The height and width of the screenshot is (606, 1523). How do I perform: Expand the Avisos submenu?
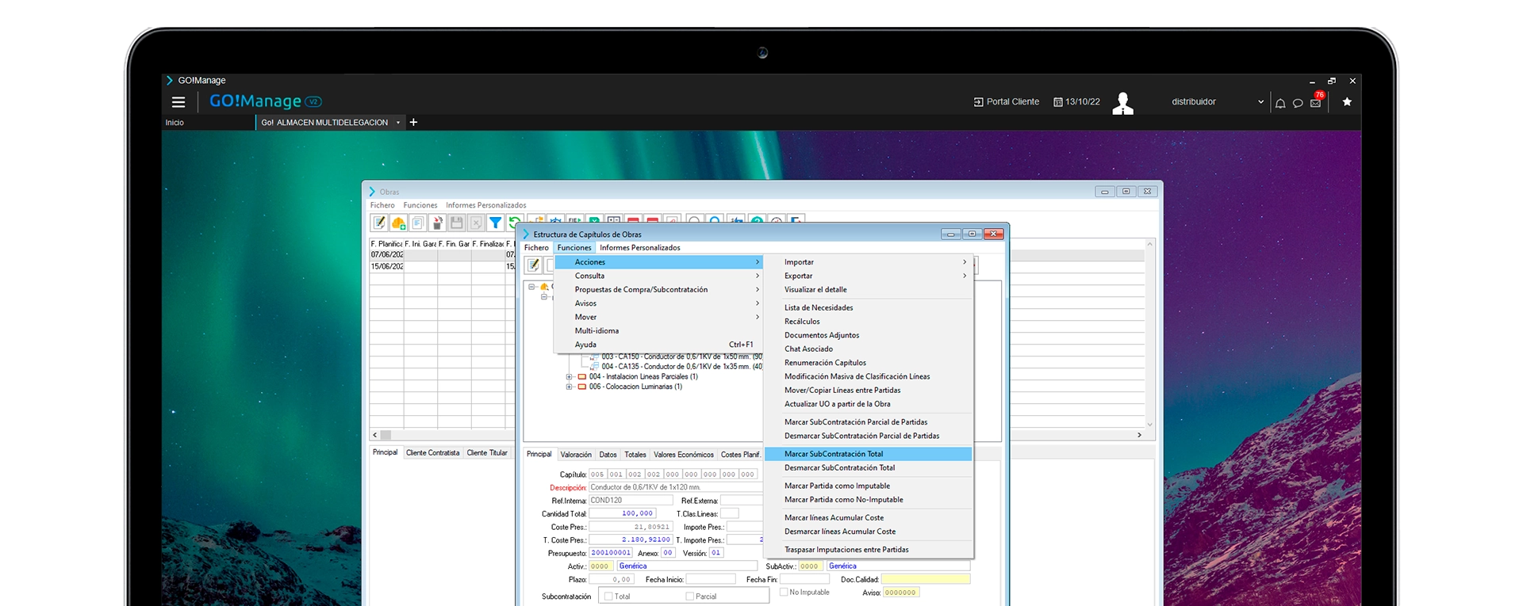(x=658, y=303)
